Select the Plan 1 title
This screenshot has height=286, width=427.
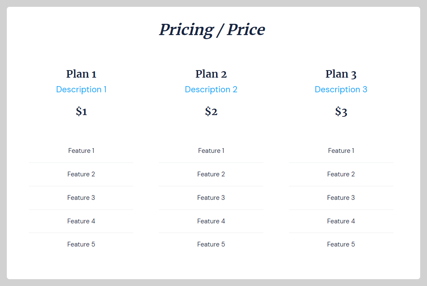coord(81,74)
